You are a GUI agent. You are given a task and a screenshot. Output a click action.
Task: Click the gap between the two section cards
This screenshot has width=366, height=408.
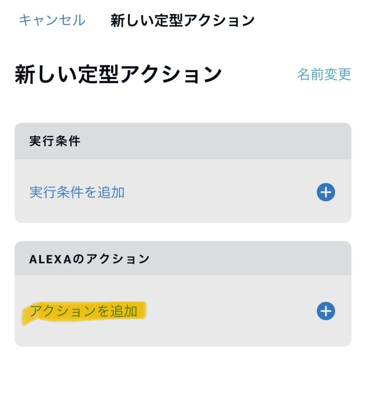pos(183,232)
